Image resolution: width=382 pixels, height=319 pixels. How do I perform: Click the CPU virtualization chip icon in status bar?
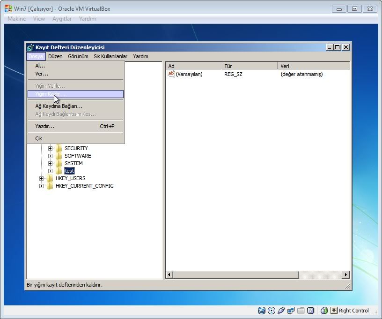coord(310,311)
